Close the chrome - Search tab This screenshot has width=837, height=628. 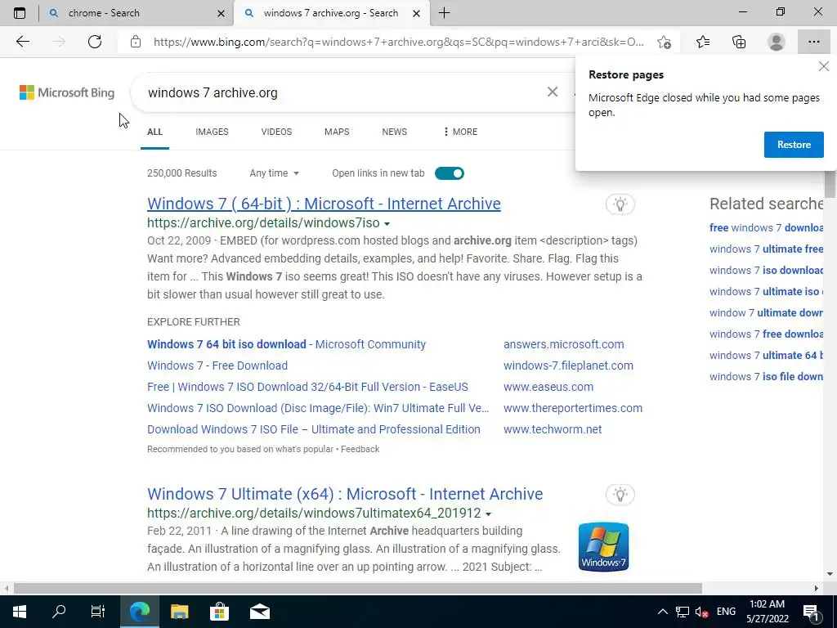[221, 13]
